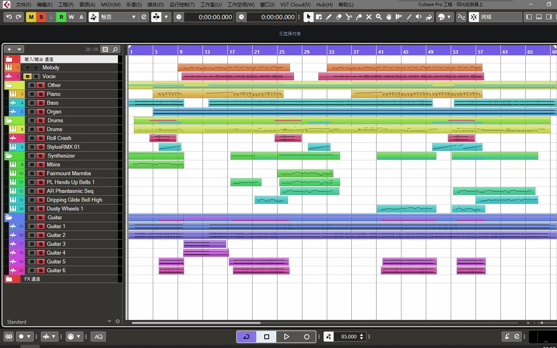This screenshot has height=348, width=557.
Task: Click the Record transport button
Action: [x=306, y=336]
